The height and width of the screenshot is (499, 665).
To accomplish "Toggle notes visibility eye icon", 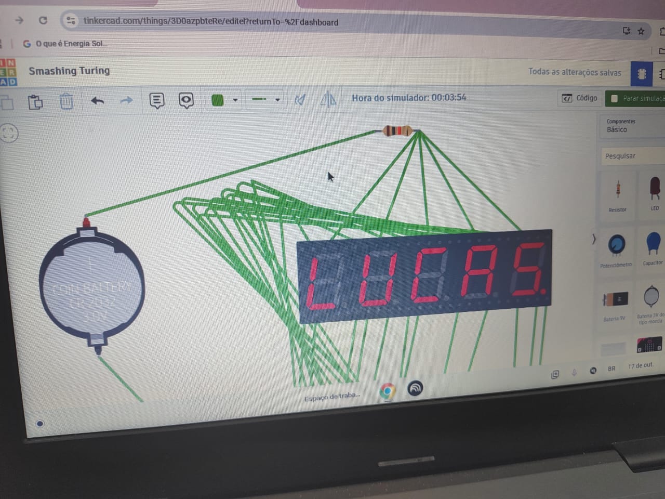I will click(186, 100).
